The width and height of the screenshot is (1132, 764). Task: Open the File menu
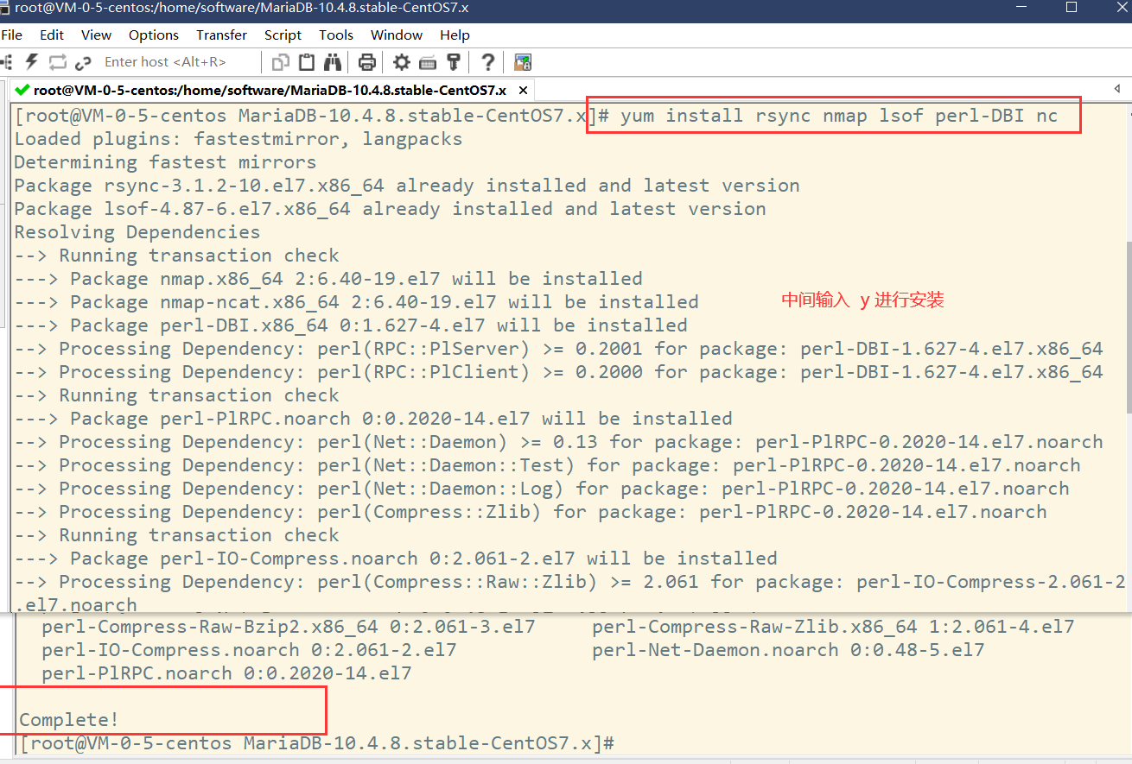(x=12, y=35)
